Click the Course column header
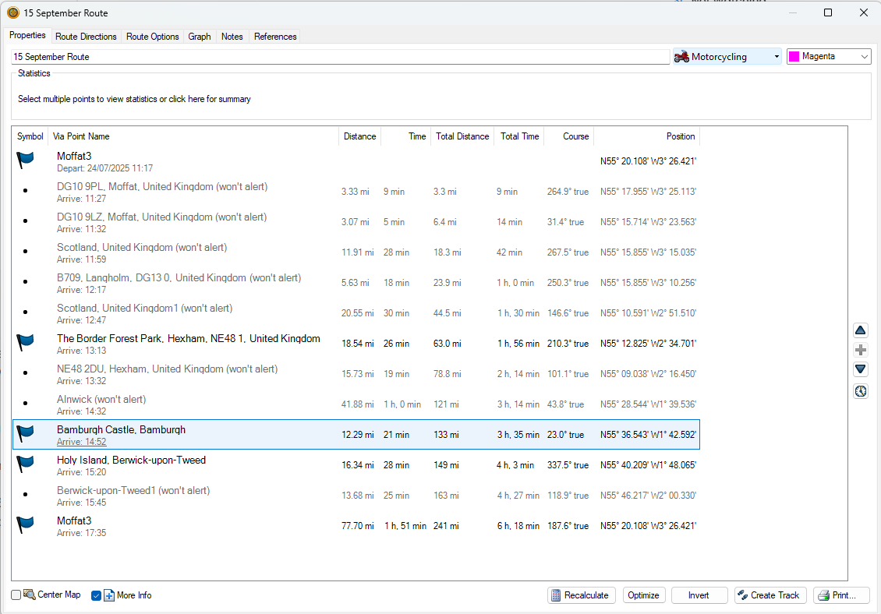 [x=569, y=136]
